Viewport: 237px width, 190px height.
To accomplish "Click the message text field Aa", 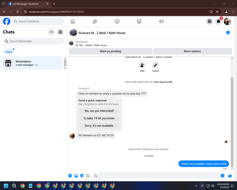I will coord(156,176).
